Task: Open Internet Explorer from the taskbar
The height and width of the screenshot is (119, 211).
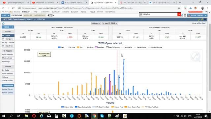Action: click(42, 116)
